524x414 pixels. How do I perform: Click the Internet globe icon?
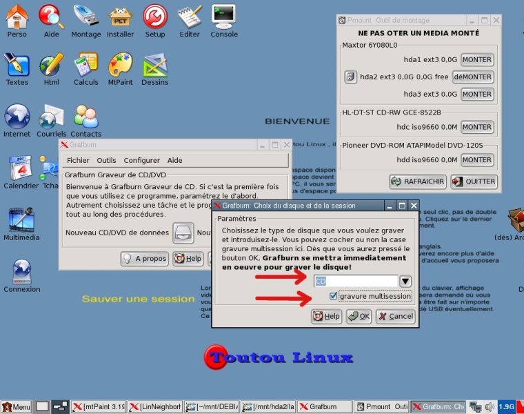click(x=17, y=117)
